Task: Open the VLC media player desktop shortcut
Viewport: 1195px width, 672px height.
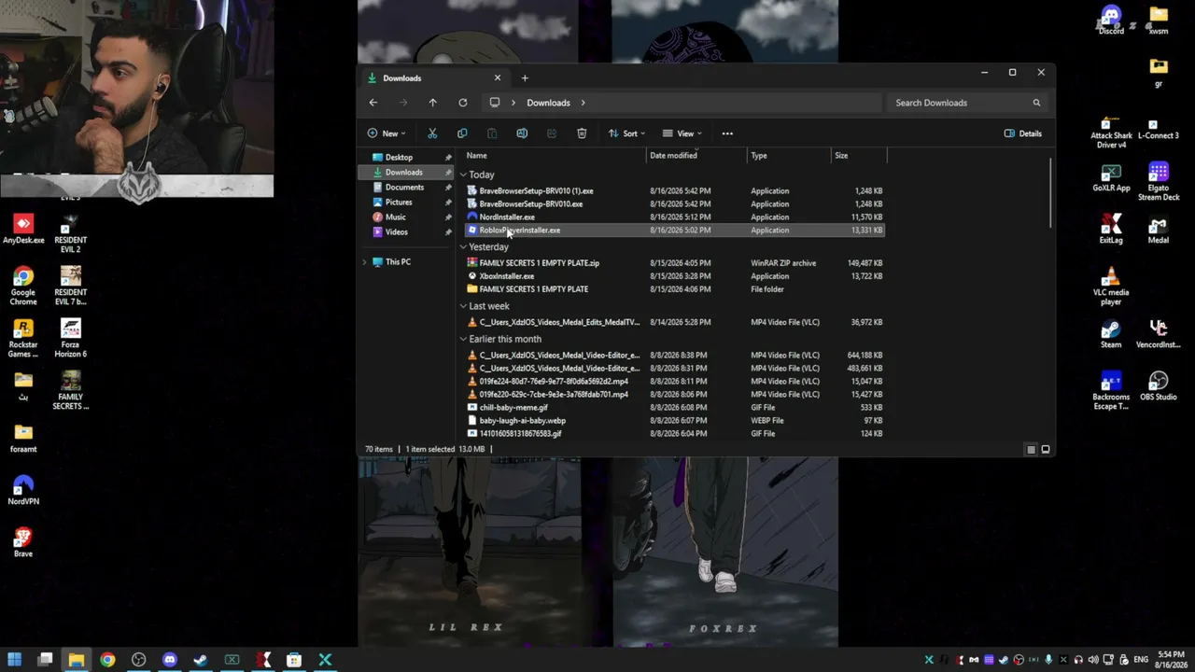Action: click(x=1111, y=286)
